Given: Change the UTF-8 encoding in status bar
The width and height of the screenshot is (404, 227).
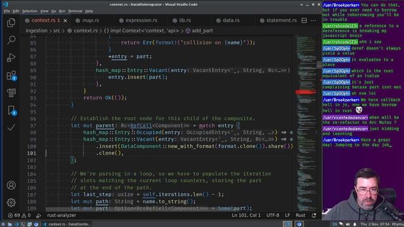Looking at the screenshot, I should 273,215.
